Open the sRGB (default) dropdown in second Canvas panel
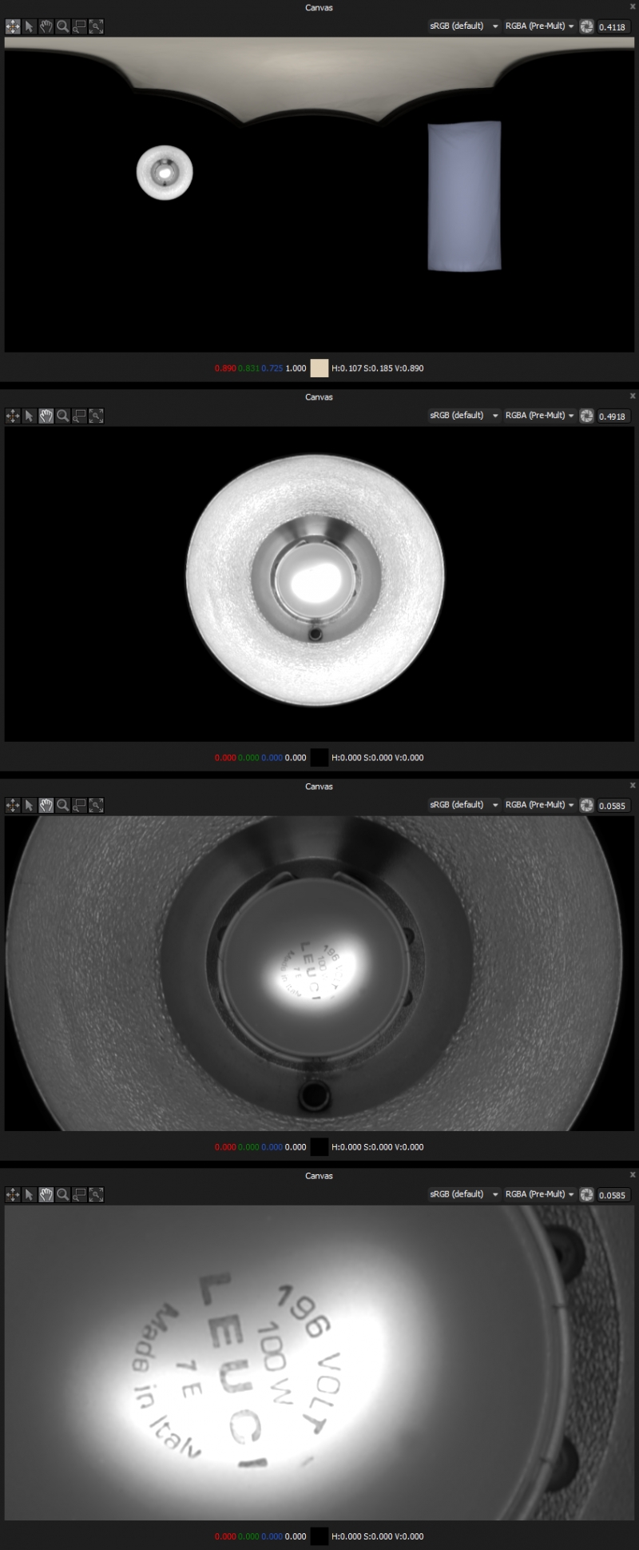The image size is (639, 1550). 463,415
